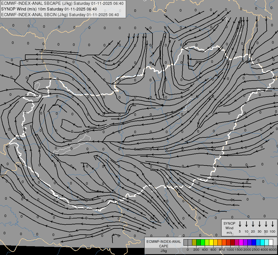Click the 2000 tick label in CAPE colorbar
The height and width of the screenshot is (255, 278).
point(247,250)
